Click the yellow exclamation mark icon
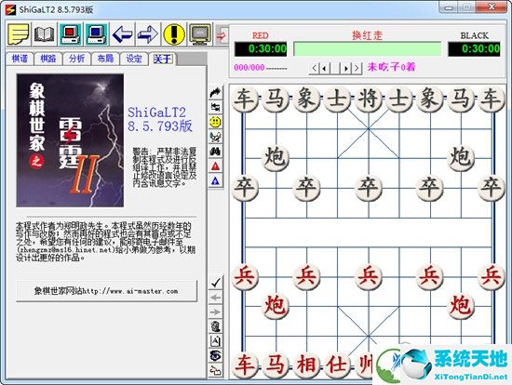Viewport: 512px width, 385px height. tap(174, 33)
